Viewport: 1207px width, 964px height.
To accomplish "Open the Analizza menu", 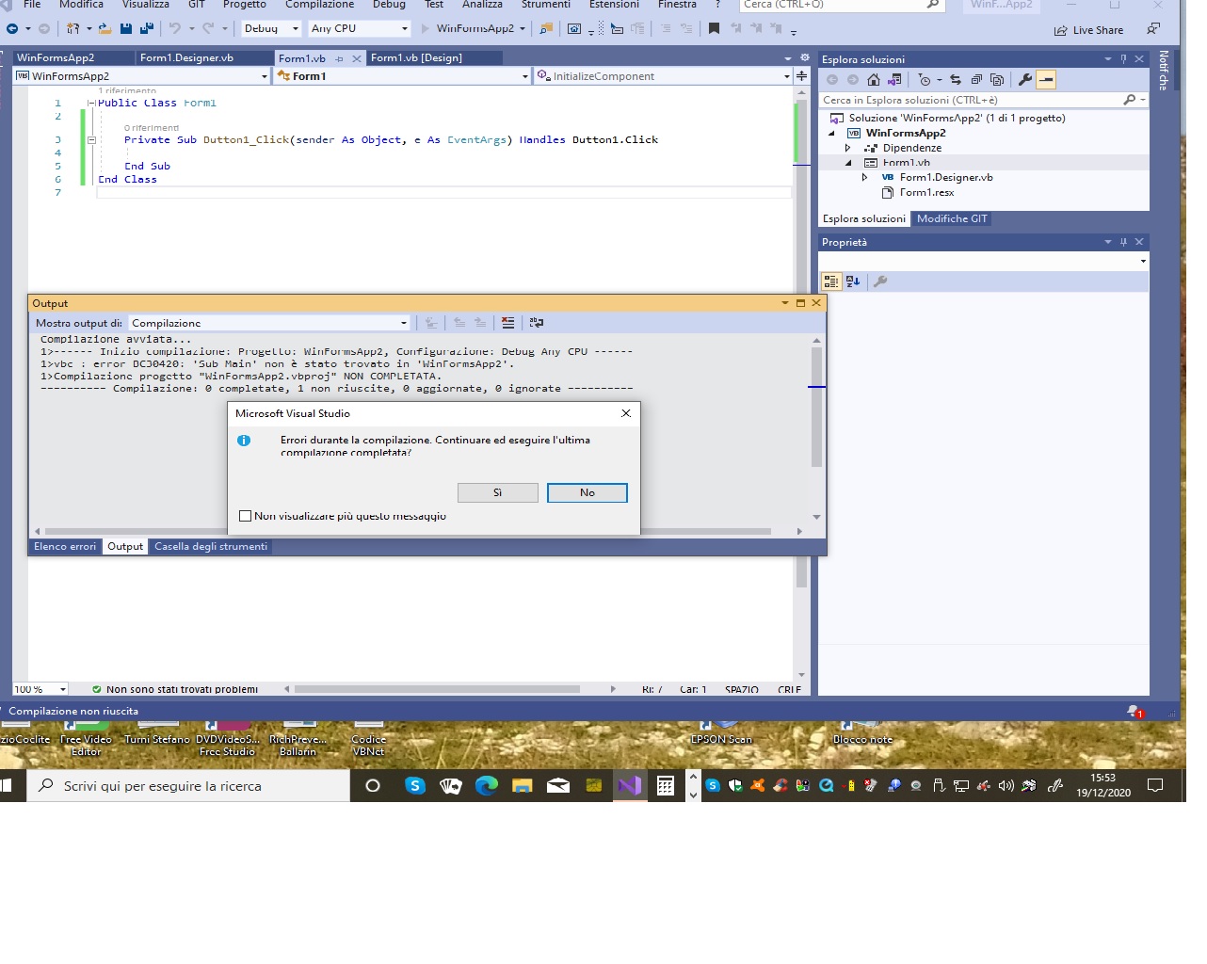I will [x=482, y=5].
